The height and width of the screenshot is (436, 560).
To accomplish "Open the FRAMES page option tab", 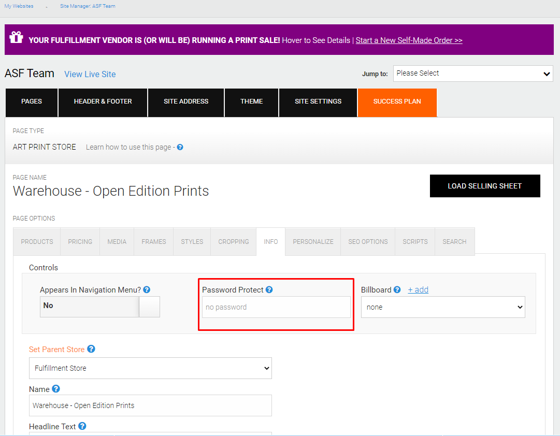I will click(x=153, y=241).
